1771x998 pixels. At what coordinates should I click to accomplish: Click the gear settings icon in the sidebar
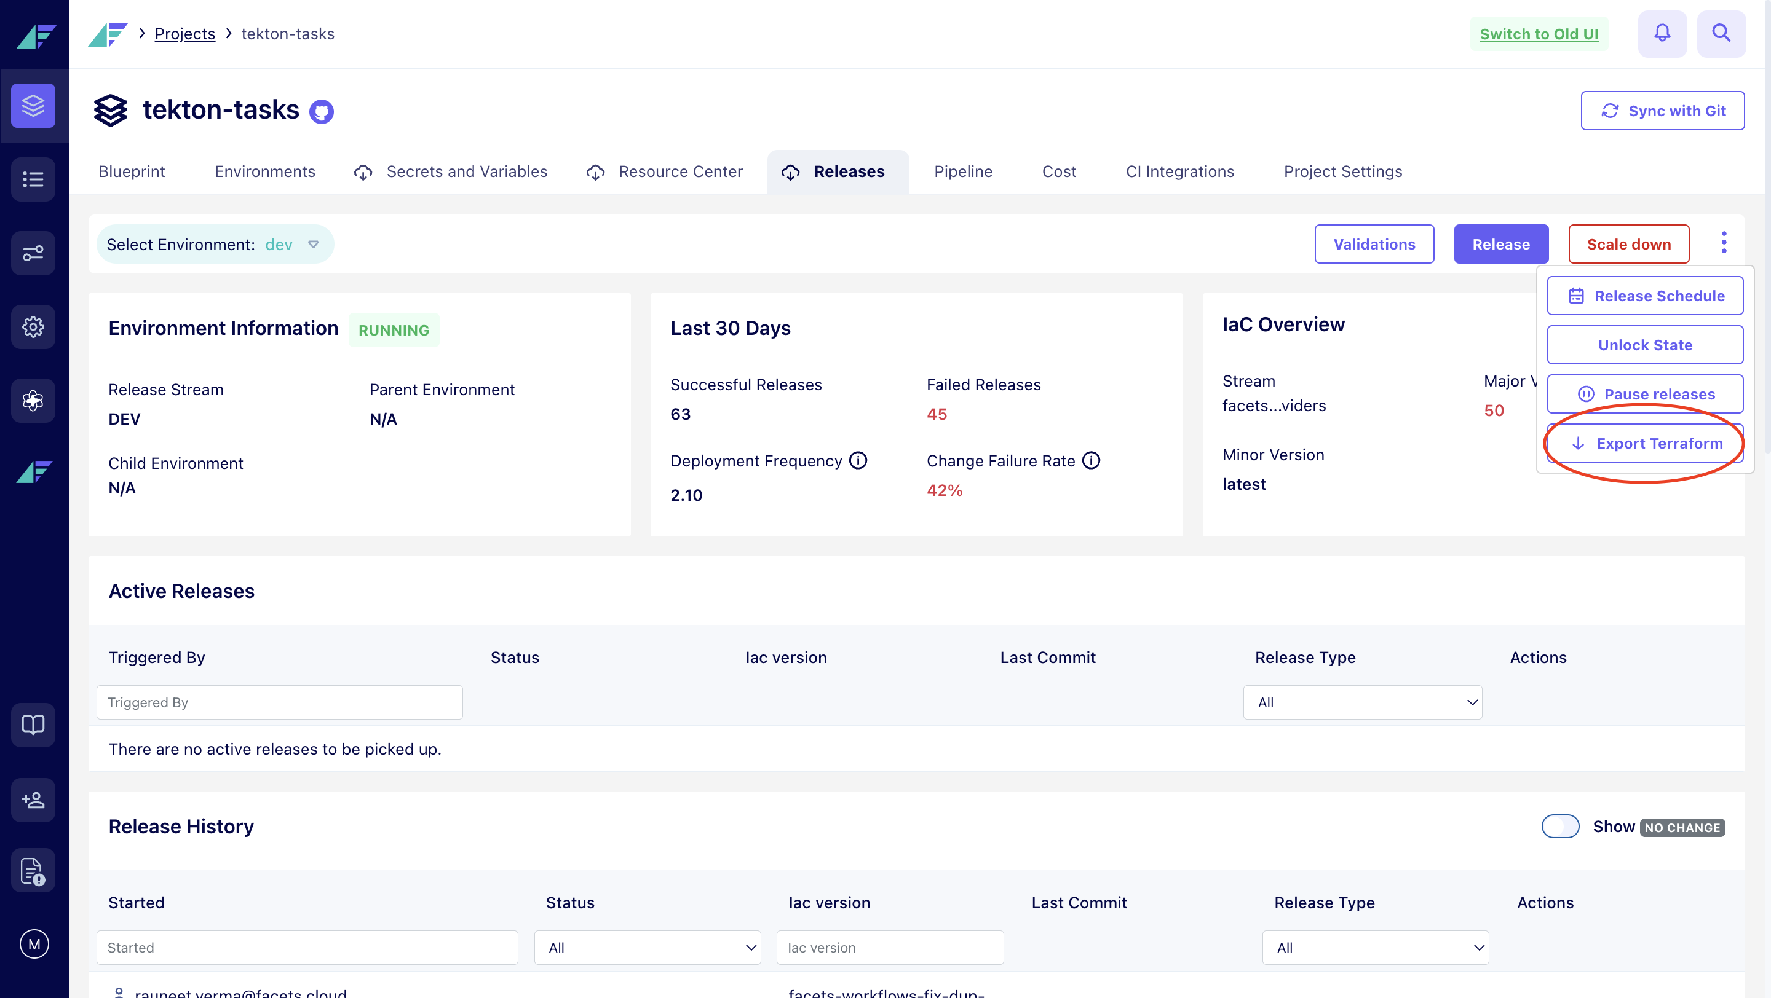coord(33,327)
